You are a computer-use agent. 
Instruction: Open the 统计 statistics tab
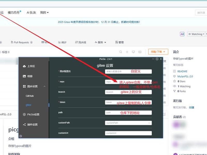62,42
